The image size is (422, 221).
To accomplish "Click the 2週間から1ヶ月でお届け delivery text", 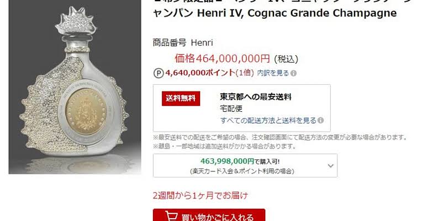I will [201, 196].
